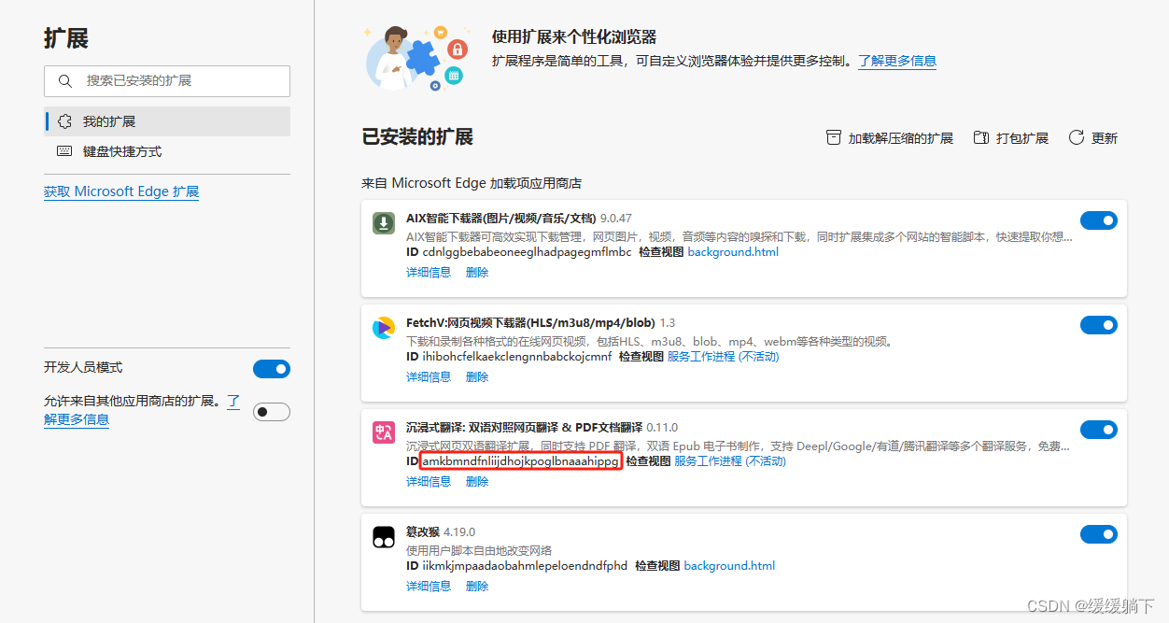Image resolution: width=1169 pixels, height=623 pixels.
Task: Open 详细信息 for FetchV
Action: point(429,377)
